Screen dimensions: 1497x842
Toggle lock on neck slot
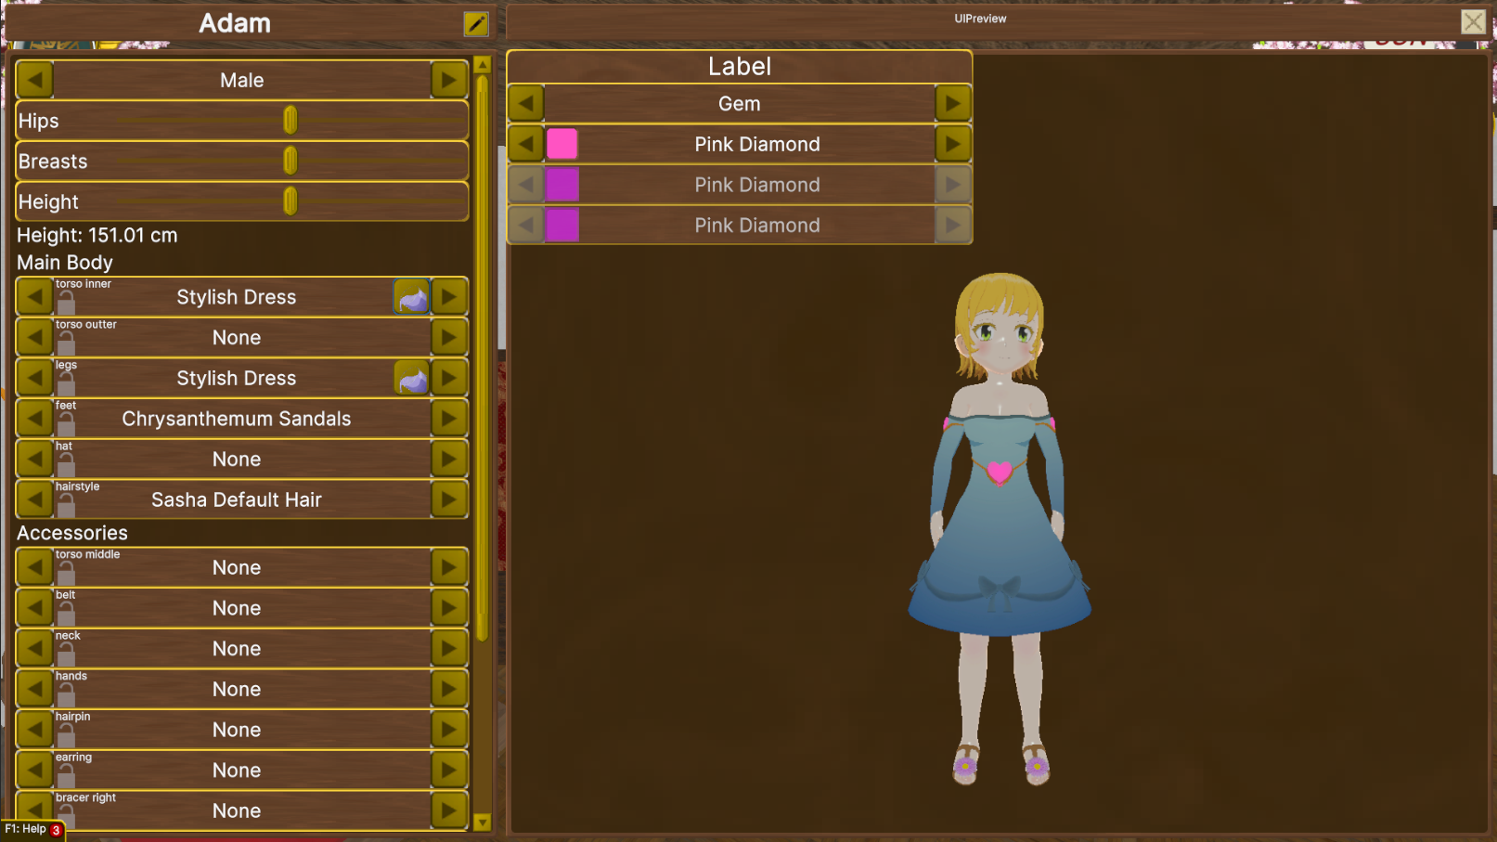[66, 654]
